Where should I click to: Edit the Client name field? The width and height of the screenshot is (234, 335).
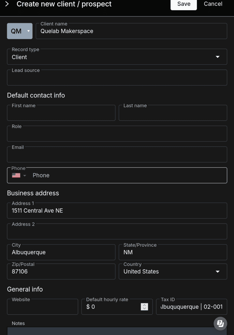[131, 31]
